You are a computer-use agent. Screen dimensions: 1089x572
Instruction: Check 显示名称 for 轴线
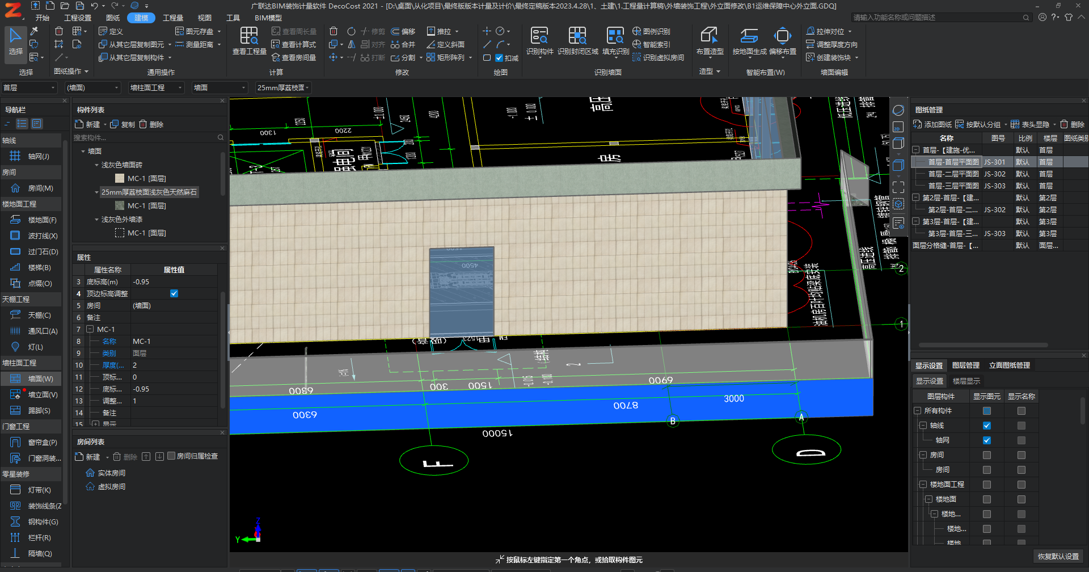pos(1022,426)
